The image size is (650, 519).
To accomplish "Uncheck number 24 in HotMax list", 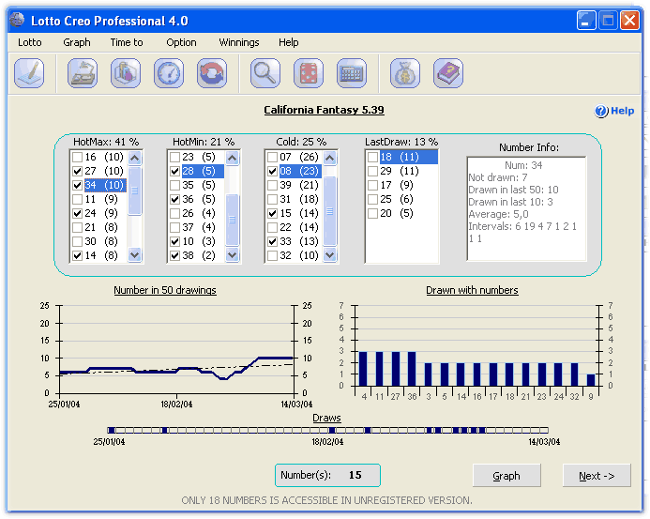I will click(x=77, y=214).
